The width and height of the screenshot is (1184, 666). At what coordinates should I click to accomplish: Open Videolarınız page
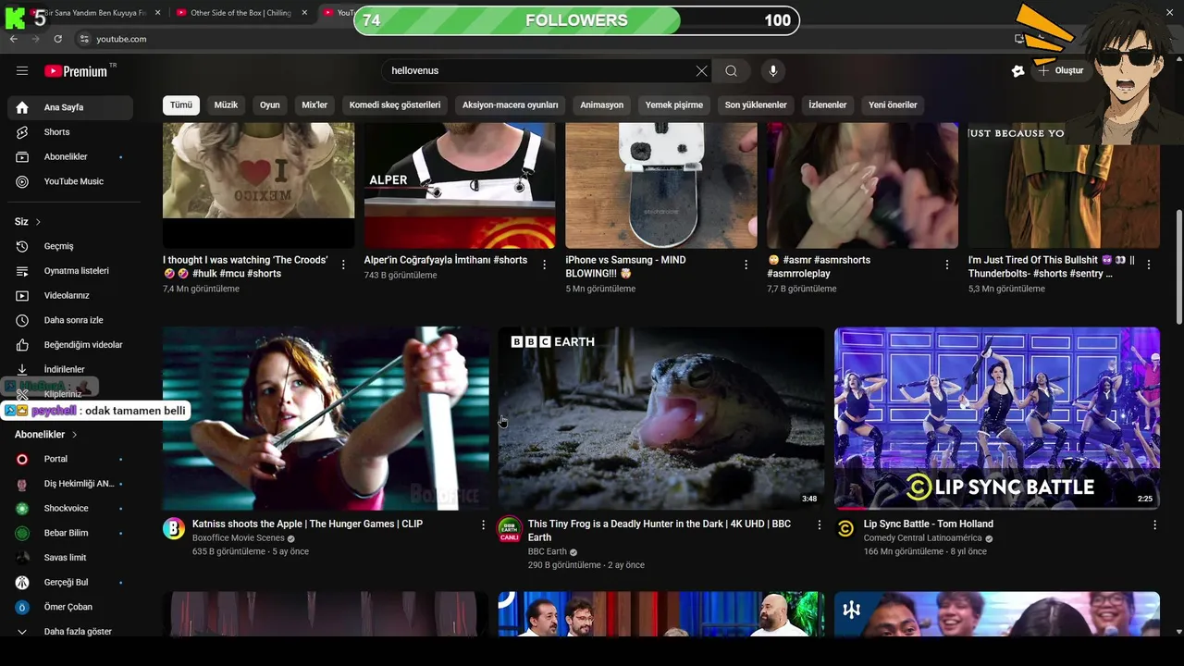coord(70,296)
